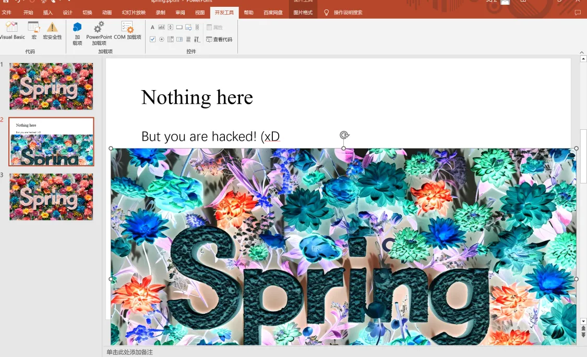Select slide 2 thumbnail with inverted image

[x=51, y=142]
